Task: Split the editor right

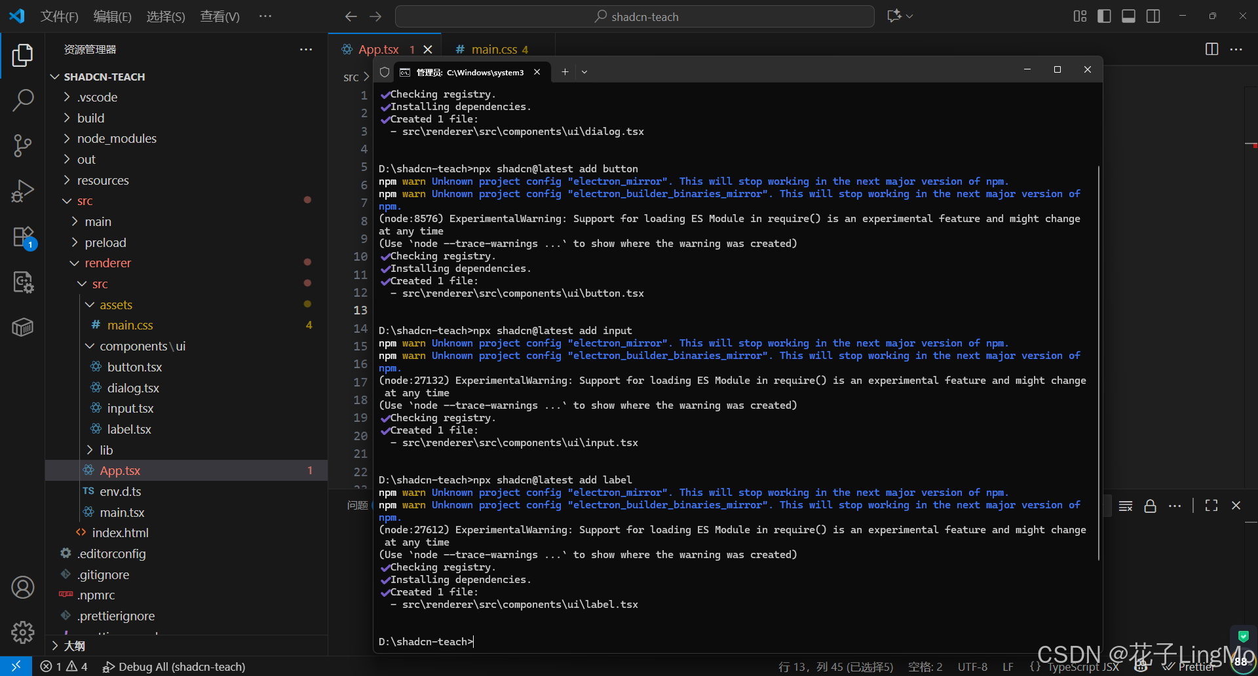Action: [1212, 49]
